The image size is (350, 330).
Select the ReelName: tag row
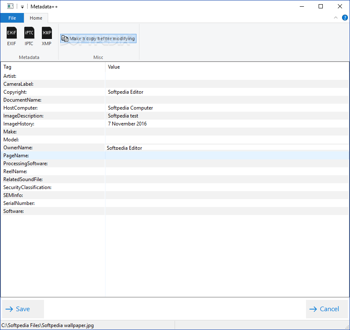(175, 171)
